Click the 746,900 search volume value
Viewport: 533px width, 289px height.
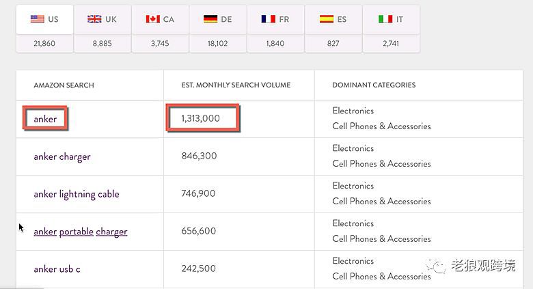(x=199, y=193)
